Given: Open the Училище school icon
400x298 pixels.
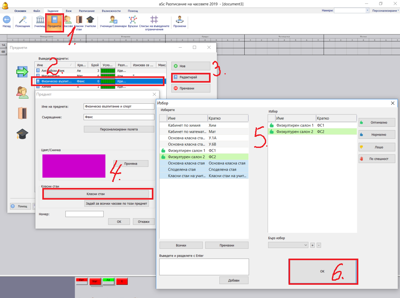Looking at the screenshot, I should 40,20.
